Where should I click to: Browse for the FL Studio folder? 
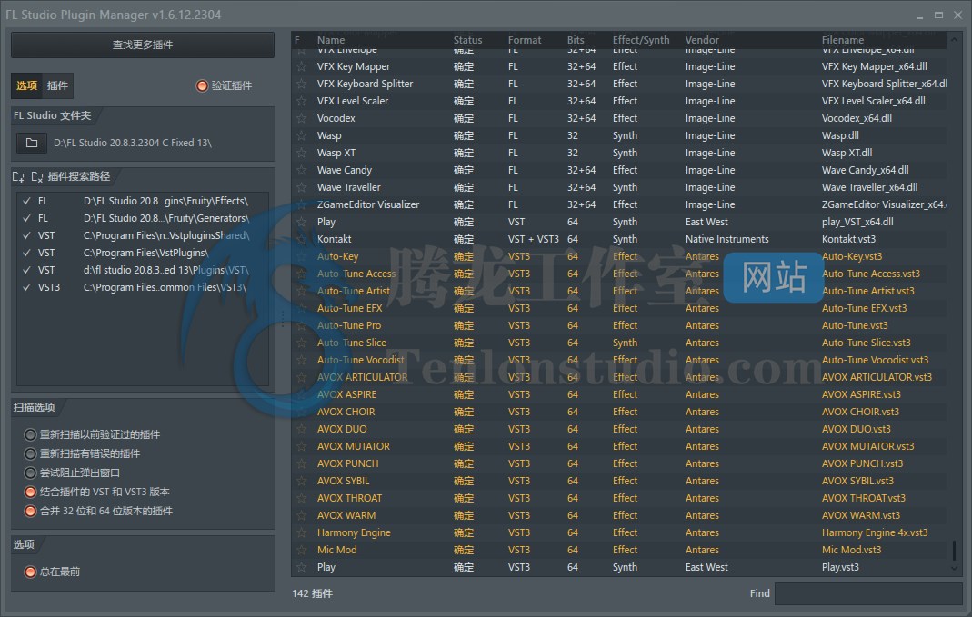[32, 143]
